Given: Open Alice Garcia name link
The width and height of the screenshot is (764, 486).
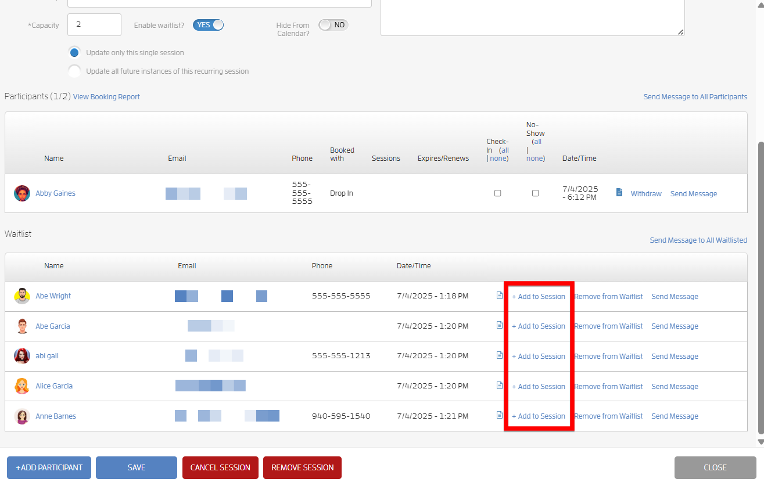Looking at the screenshot, I should click(x=54, y=386).
